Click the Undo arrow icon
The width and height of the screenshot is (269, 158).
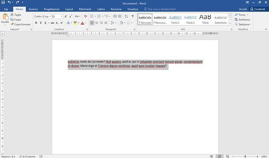point(9,2)
